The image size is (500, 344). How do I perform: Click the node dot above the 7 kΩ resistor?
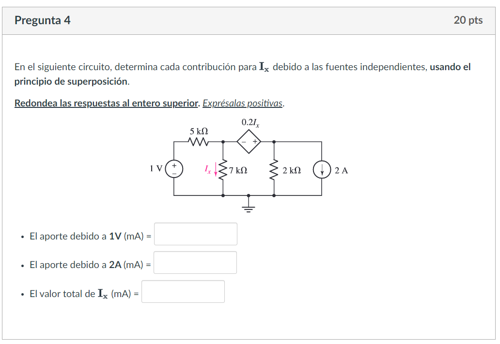coord(223,141)
